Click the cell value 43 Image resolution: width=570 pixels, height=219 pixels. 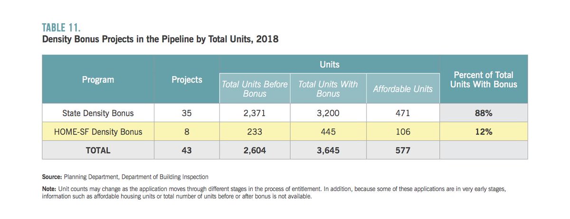coord(187,150)
